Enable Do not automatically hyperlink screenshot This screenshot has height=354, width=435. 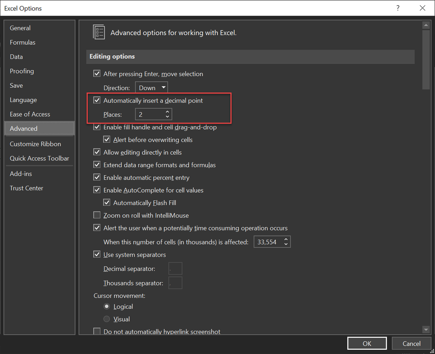click(97, 331)
